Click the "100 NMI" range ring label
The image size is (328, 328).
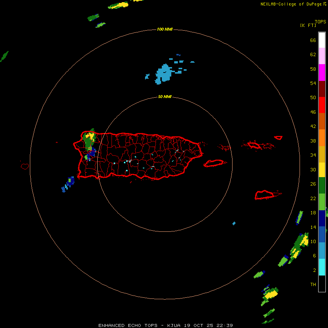[x=165, y=29]
